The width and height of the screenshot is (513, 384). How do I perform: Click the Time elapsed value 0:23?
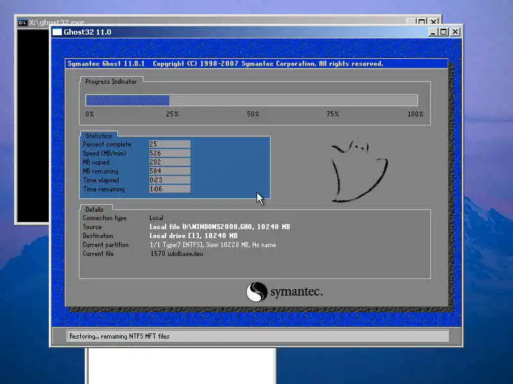(170, 180)
